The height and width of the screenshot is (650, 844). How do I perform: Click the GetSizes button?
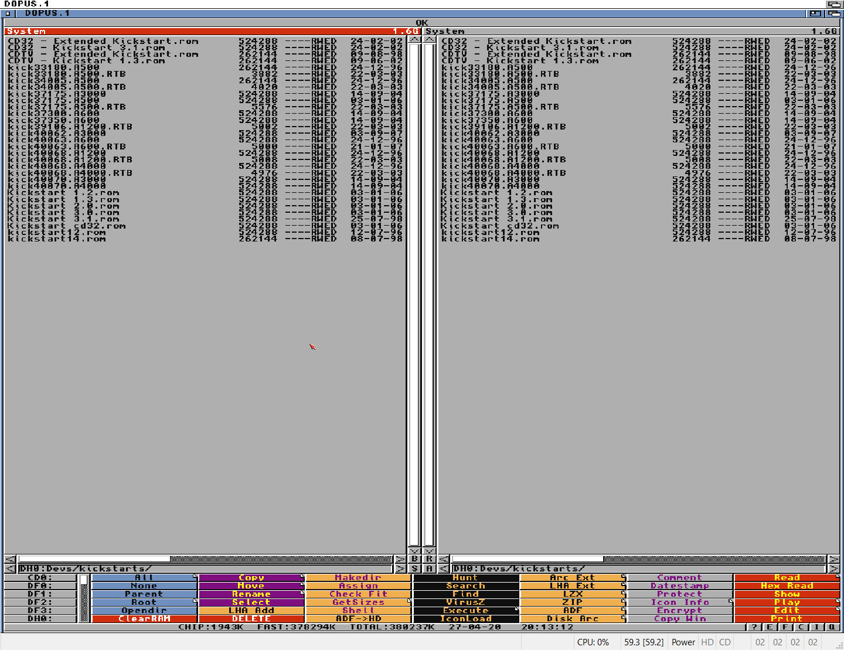pyautogui.click(x=359, y=602)
